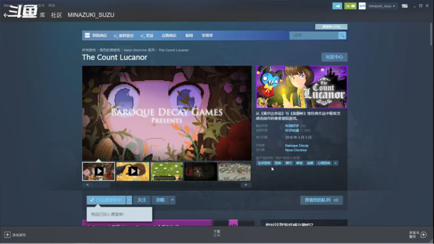Open 新闻 news link in store nav

tap(189, 35)
